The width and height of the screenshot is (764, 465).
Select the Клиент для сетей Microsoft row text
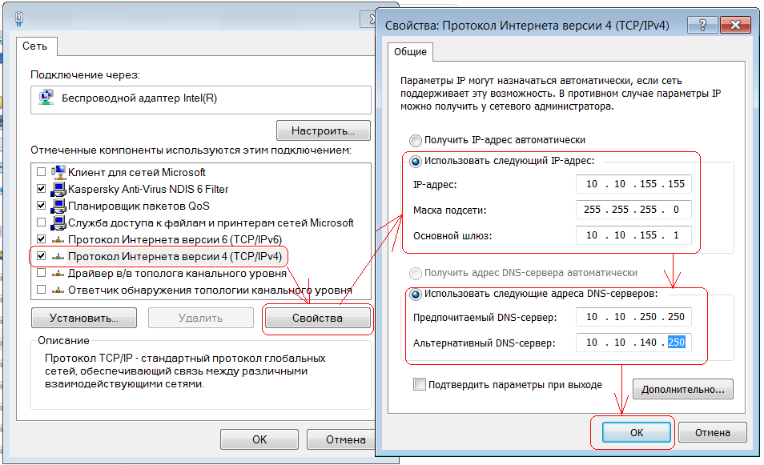tap(137, 172)
